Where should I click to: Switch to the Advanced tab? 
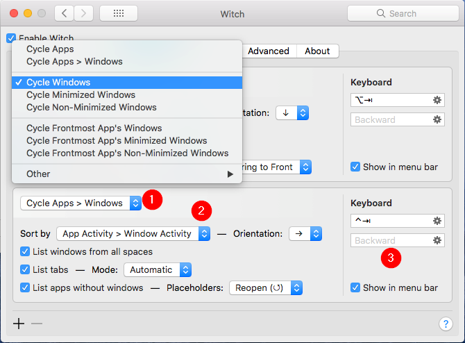tap(269, 51)
